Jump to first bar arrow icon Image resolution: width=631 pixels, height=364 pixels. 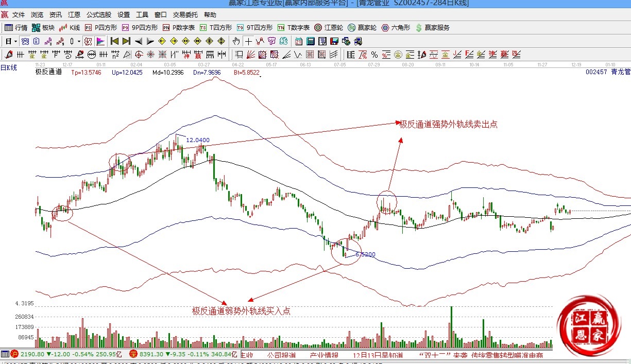coord(114,41)
